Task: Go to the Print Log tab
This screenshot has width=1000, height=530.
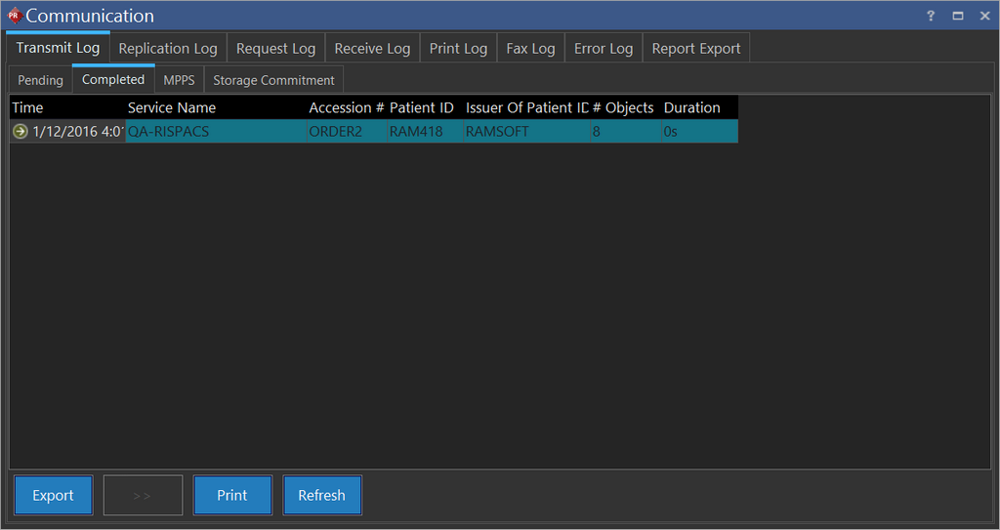Action: [x=458, y=48]
